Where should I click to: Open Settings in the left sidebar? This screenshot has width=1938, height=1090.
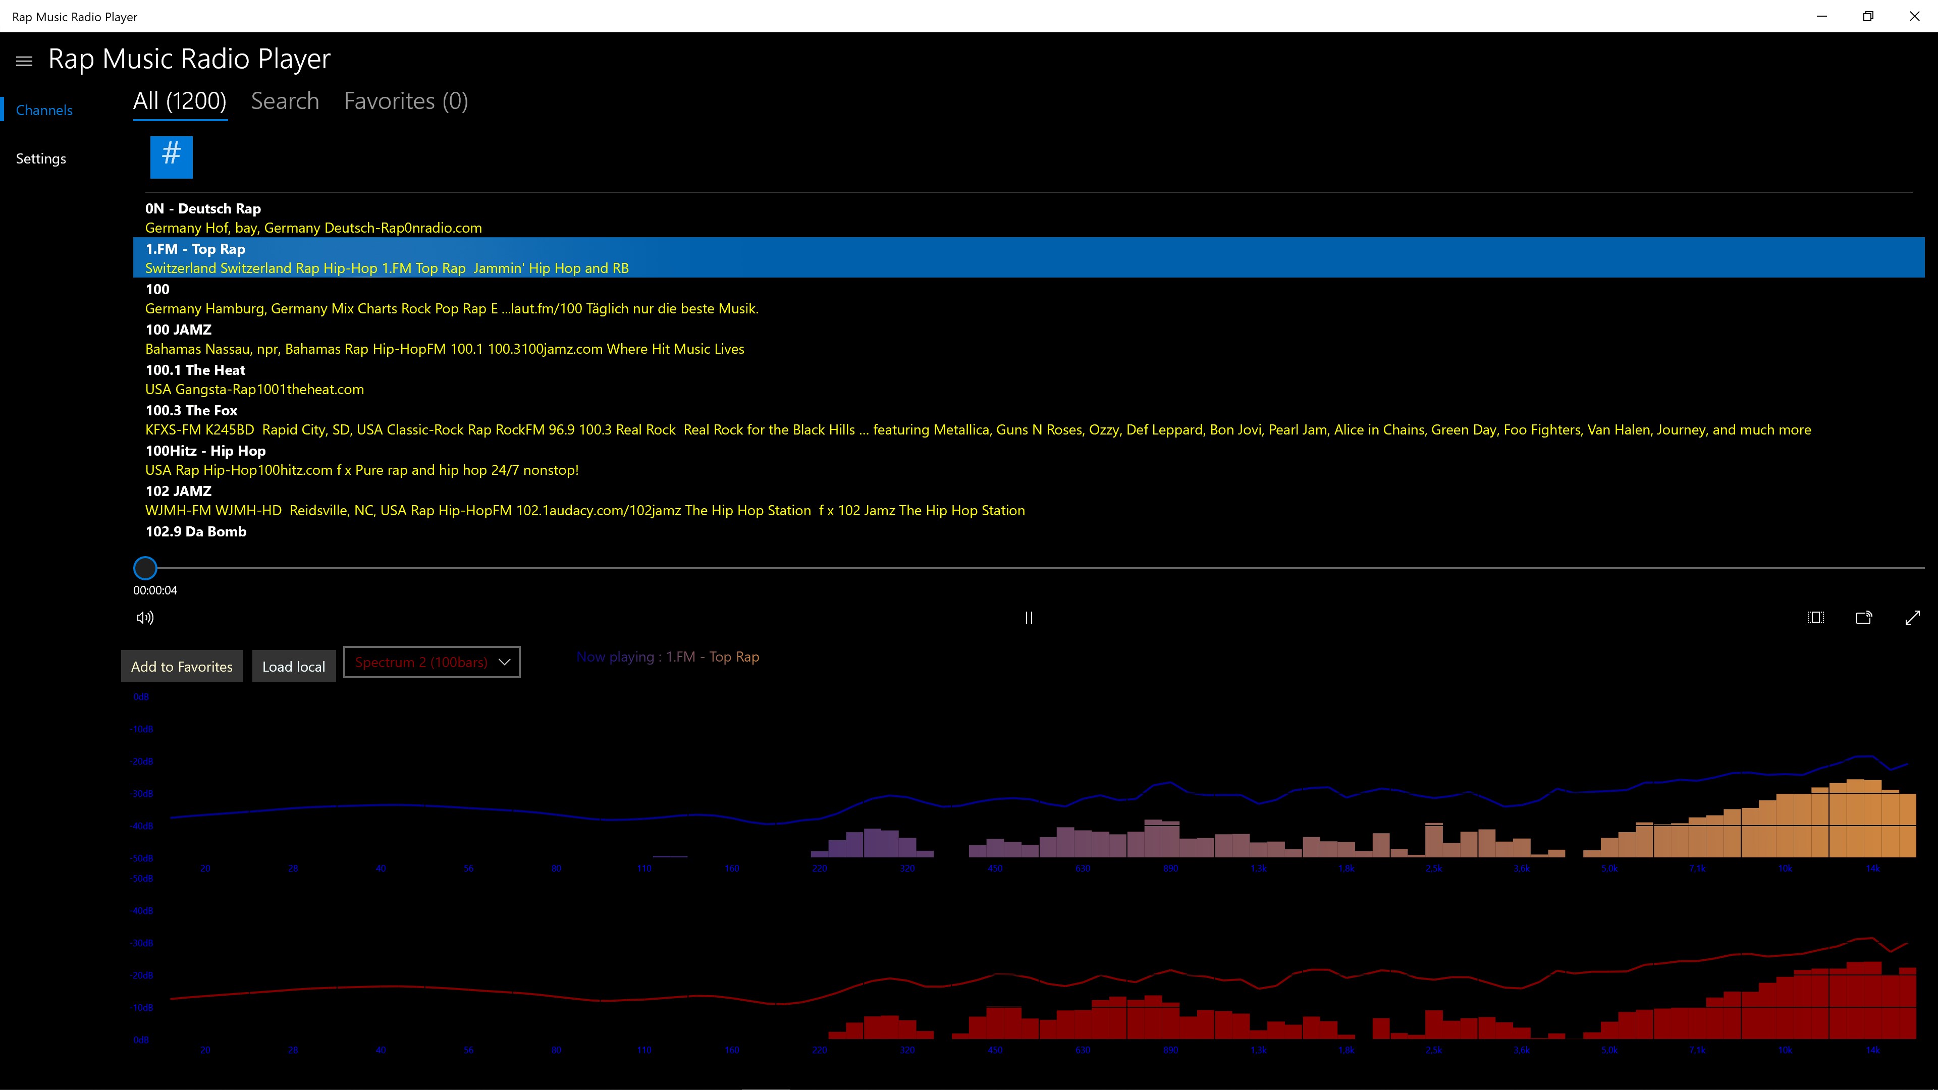tap(41, 159)
